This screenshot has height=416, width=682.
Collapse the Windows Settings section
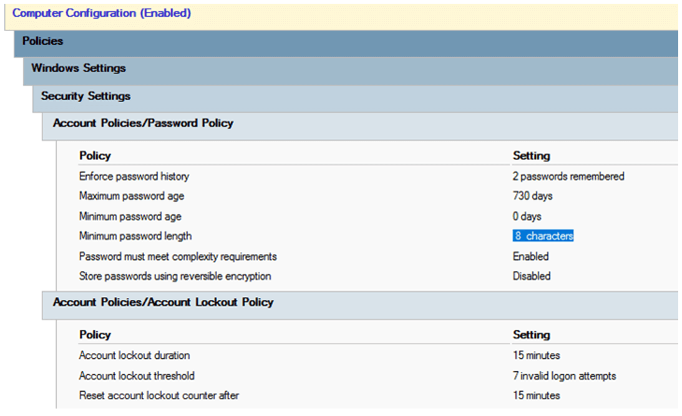pos(79,68)
